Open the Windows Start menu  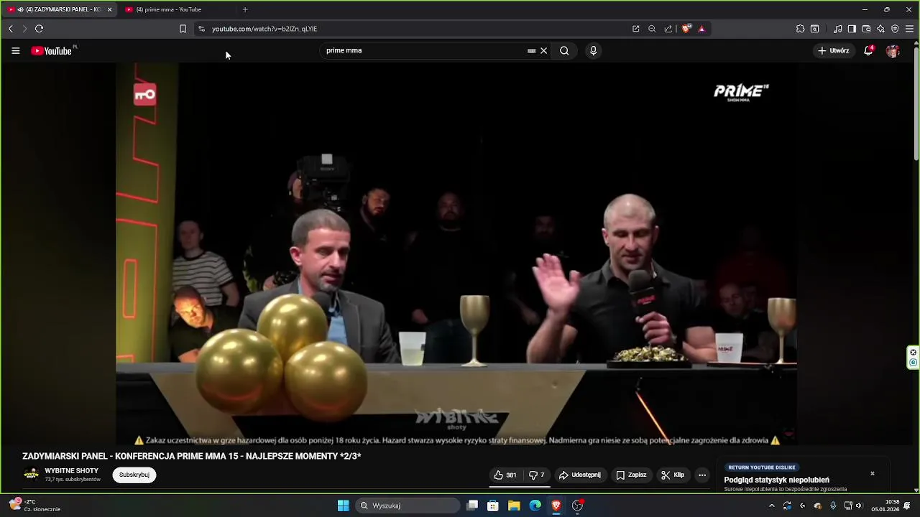(x=344, y=506)
